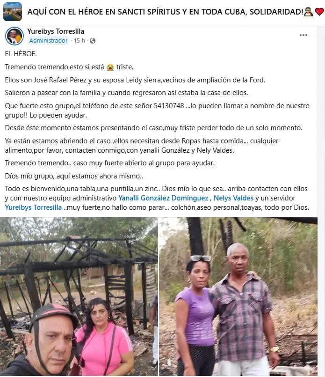The width and height of the screenshot is (325, 377).
Task: Open the group title header link
Action: 165,12
